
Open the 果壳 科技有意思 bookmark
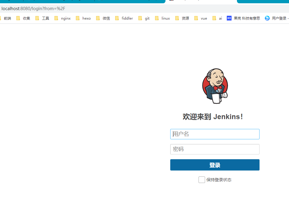(x=243, y=18)
